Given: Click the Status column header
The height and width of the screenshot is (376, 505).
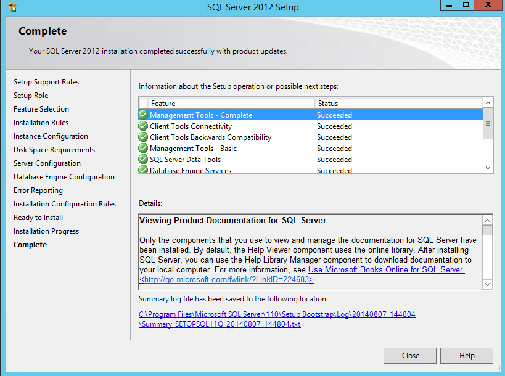Looking at the screenshot, I should pyautogui.click(x=399, y=104).
